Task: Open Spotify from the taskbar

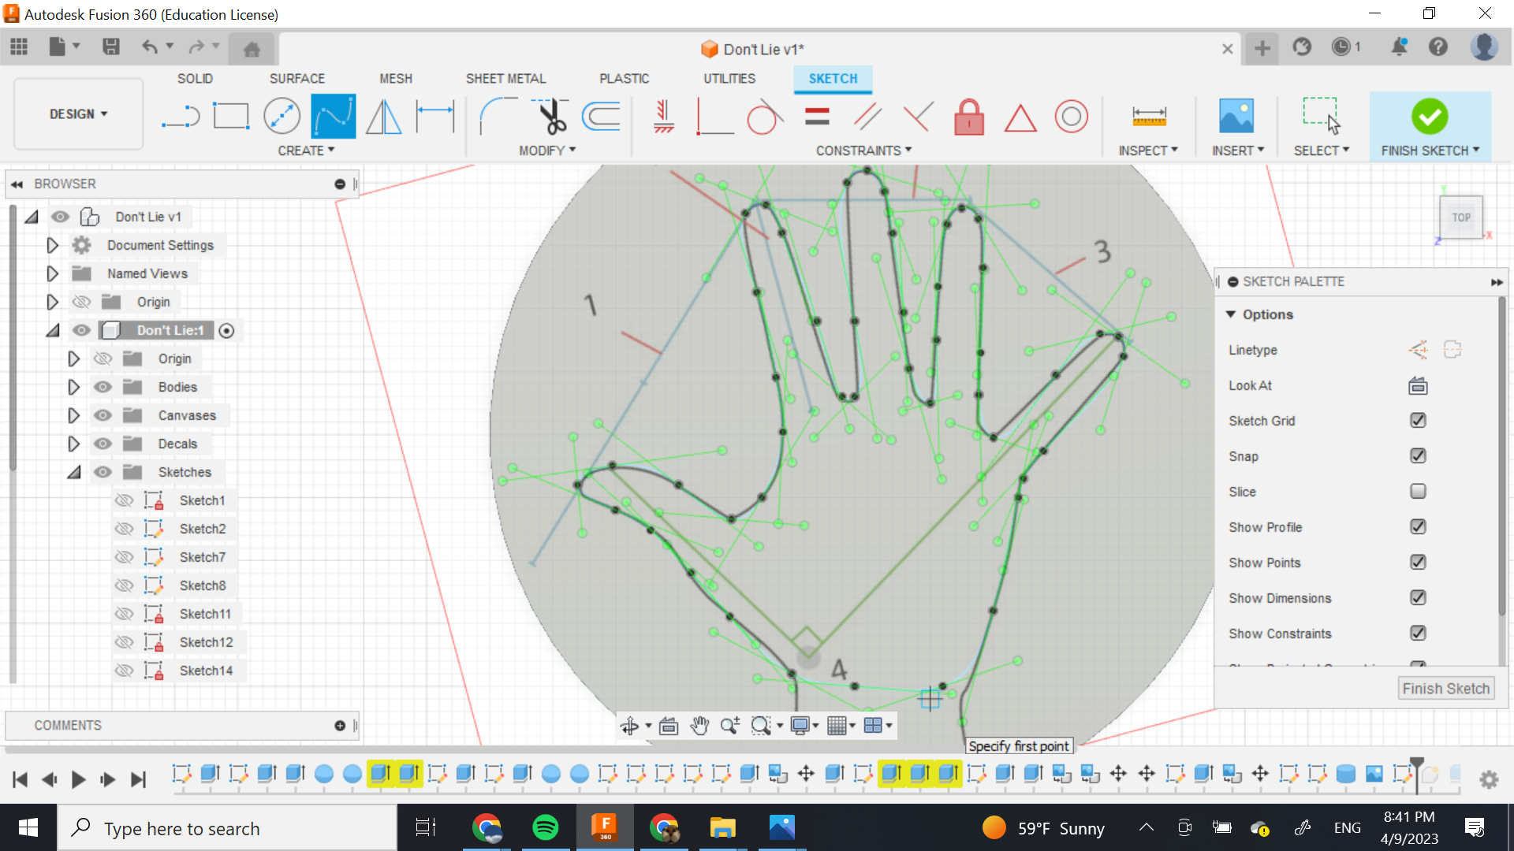Action: 545,827
